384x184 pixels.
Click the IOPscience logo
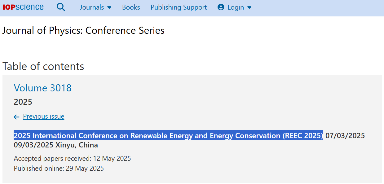point(23,7)
